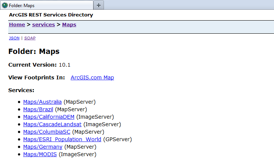Select the Folder: Maps browser tab
The height and width of the screenshot is (158, 274).
(x=45, y=5)
